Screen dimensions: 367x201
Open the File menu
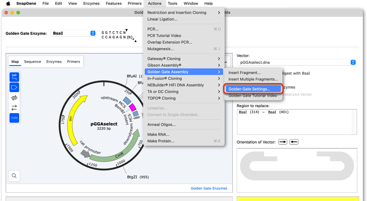tap(45, 3)
